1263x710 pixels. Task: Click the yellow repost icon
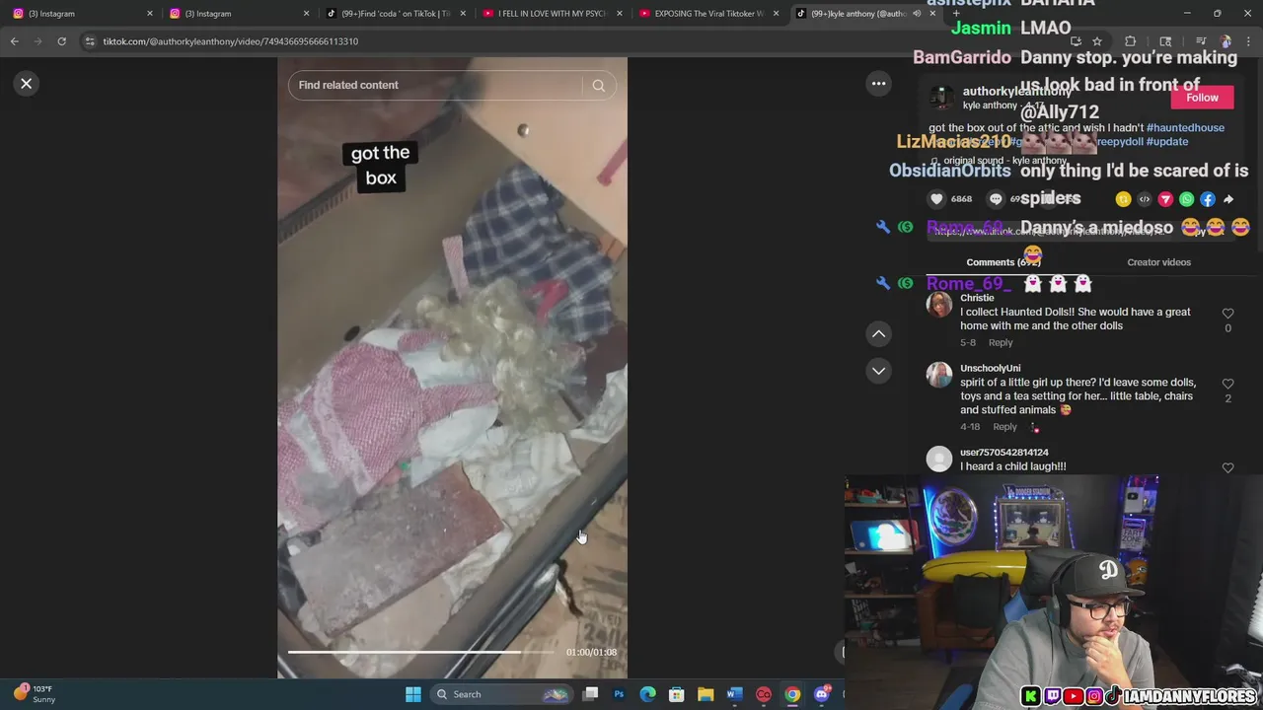(1123, 199)
